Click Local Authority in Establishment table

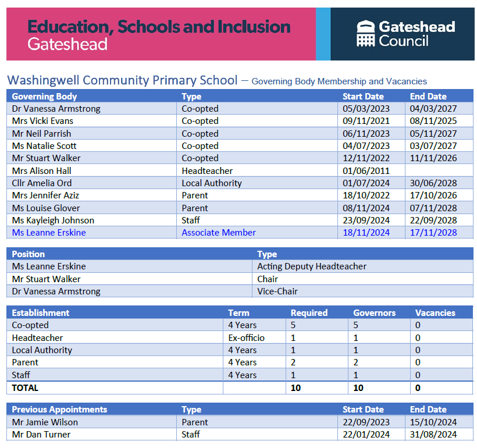point(42,350)
